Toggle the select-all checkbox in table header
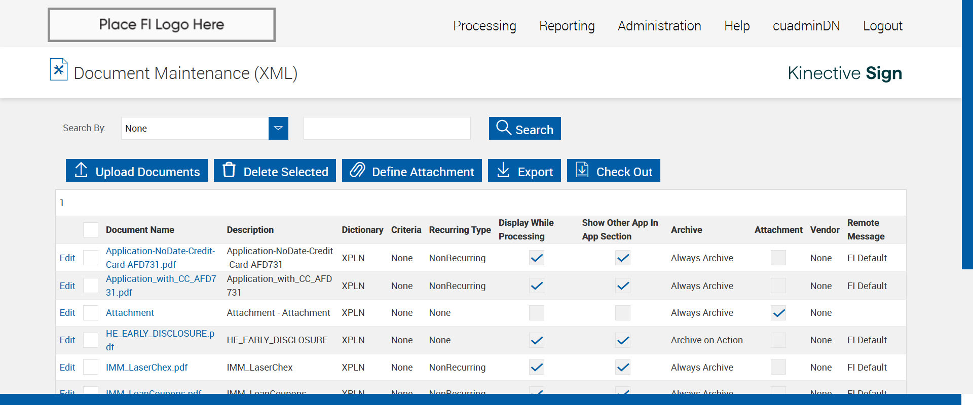 91,230
